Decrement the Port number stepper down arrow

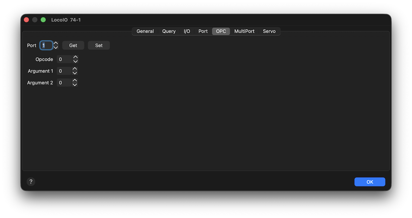(56, 48)
